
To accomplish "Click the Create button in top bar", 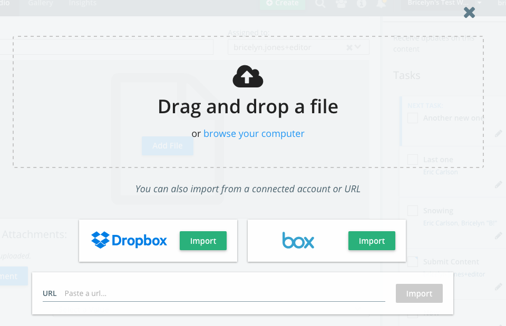I will pyautogui.click(x=283, y=4).
